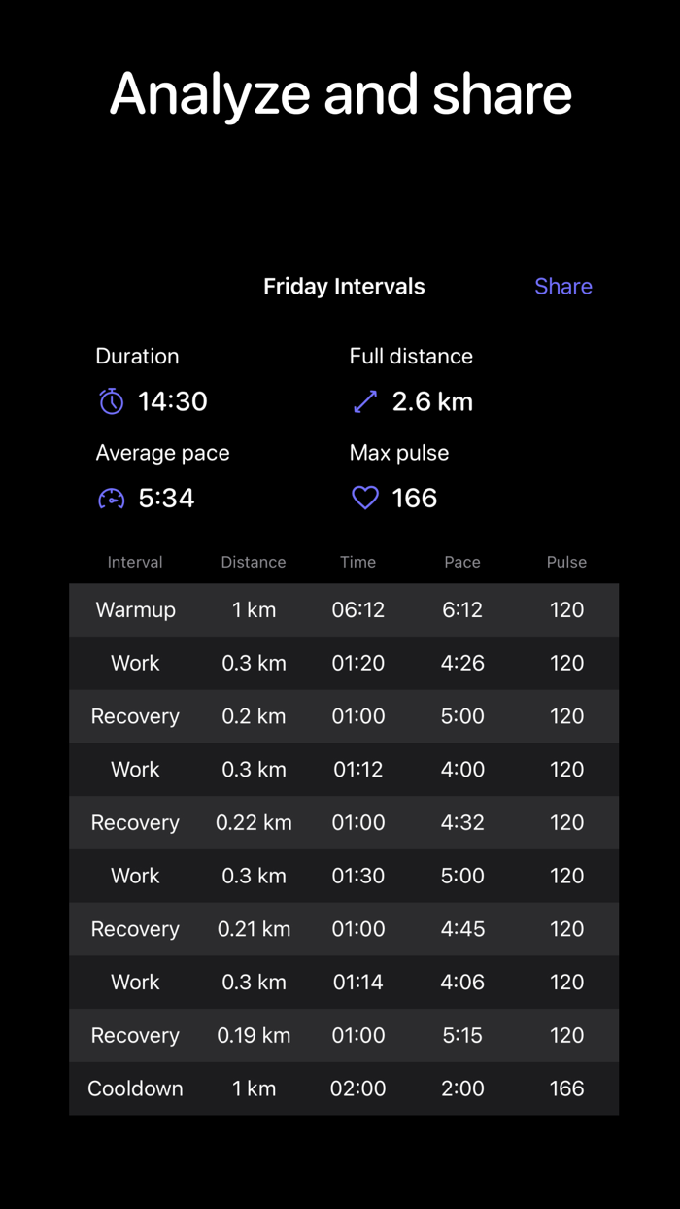Image resolution: width=680 pixels, height=1209 pixels.
Task: Click the speedometer icon beside Average pace
Action: tap(112, 498)
